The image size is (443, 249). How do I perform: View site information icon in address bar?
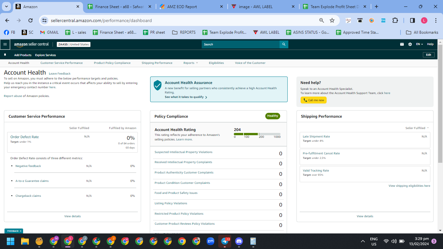[x=44, y=20]
